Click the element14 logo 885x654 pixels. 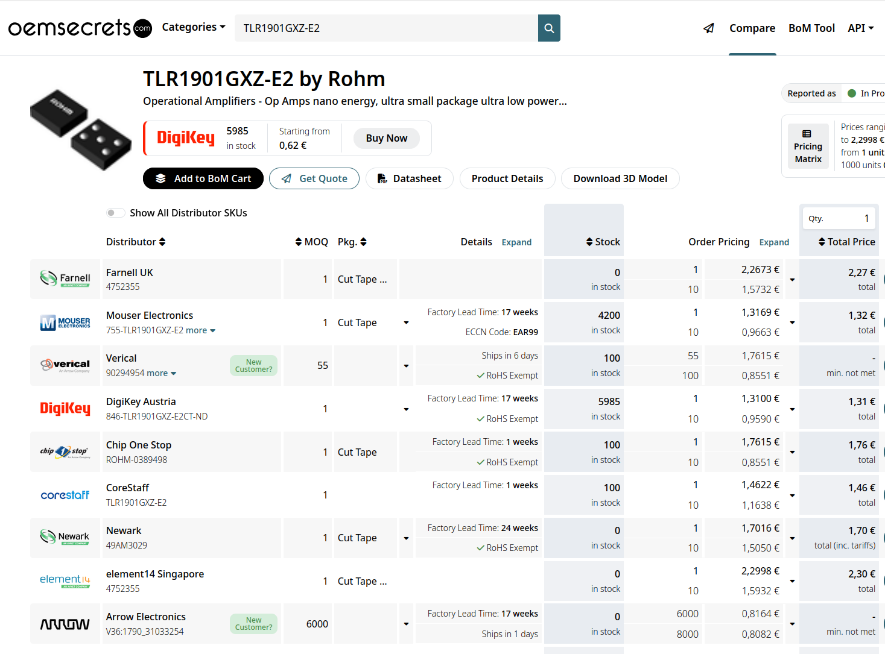click(65, 580)
